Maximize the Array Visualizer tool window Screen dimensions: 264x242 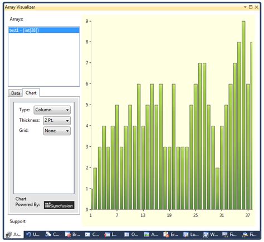click(251, 7)
